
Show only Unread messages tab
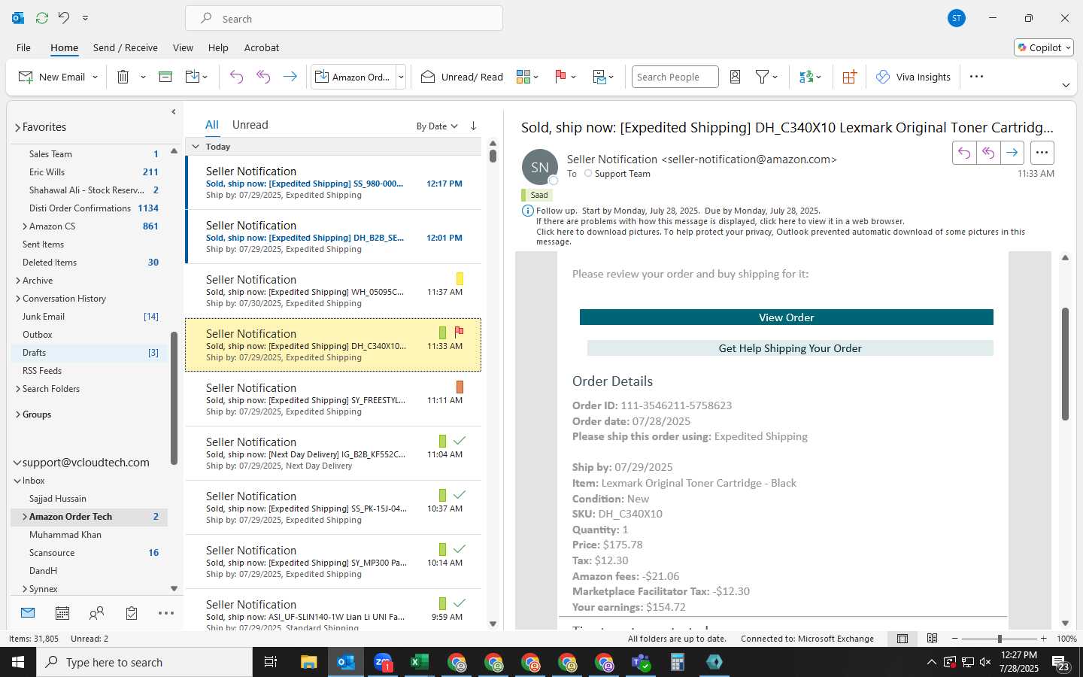coord(250,125)
